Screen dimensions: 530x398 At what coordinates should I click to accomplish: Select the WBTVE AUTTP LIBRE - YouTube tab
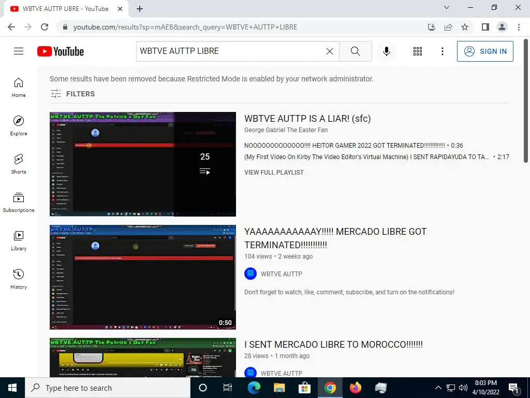click(66, 9)
